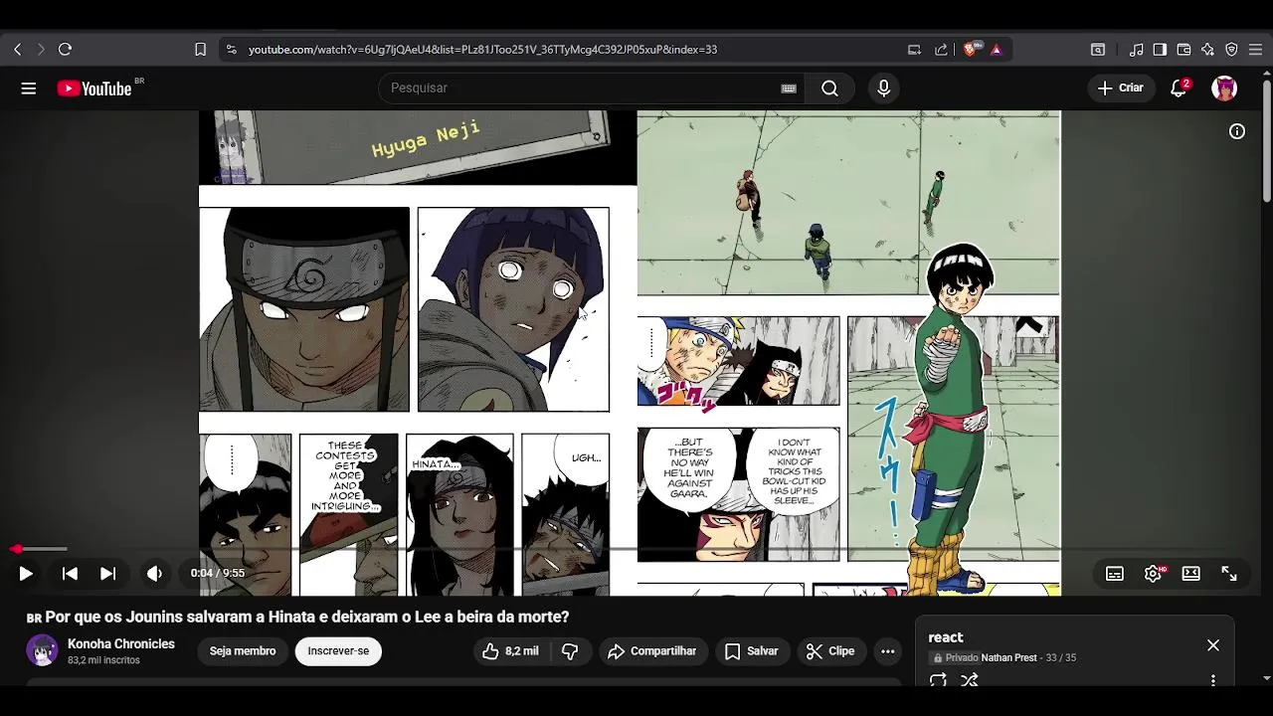Open video settings gear
1273x716 pixels.
click(x=1154, y=574)
